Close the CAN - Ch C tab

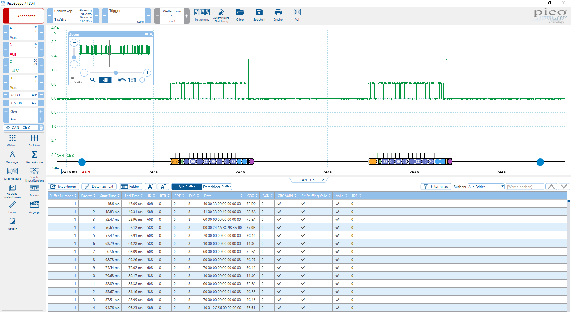323,180
